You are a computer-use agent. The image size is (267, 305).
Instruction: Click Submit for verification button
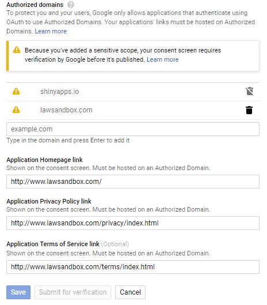73,292
